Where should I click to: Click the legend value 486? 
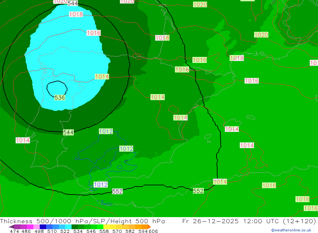point(25,231)
